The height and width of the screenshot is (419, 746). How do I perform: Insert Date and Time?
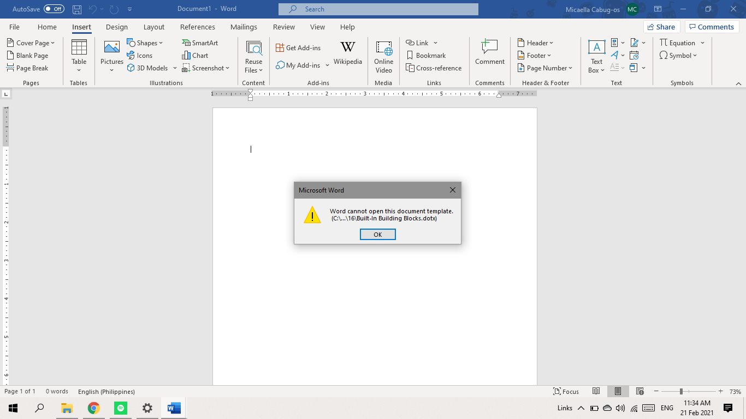[634, 55]
